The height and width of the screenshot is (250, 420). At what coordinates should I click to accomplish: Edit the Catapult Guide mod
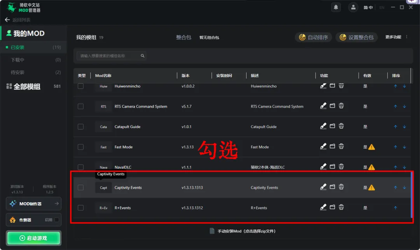(x=323, y=126)
